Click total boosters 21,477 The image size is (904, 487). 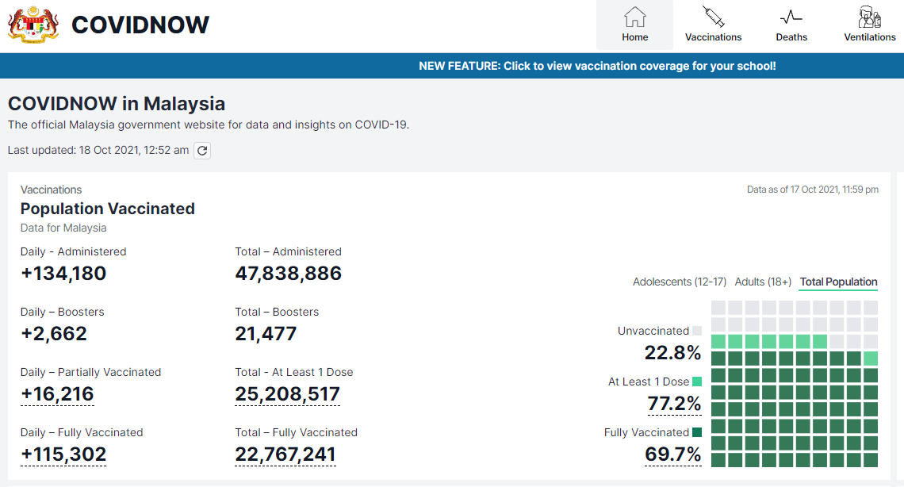pyautogui.click(x=266, y=334)
